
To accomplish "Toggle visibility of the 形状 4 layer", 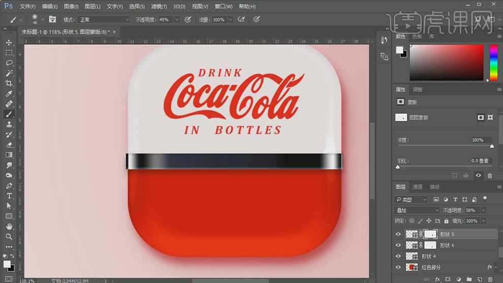I will 399,256.
